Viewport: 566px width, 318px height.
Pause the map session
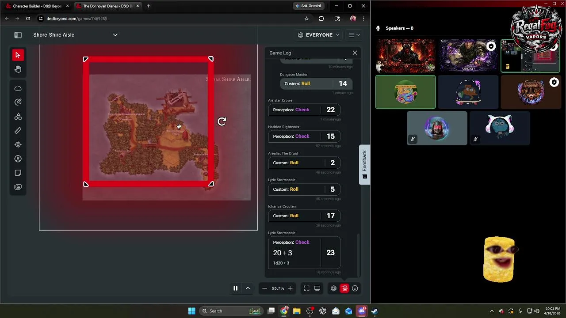pos(235,288)
